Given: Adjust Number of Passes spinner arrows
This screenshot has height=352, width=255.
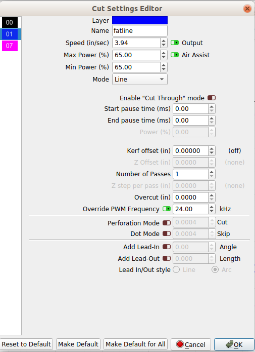Looking at the screenshot, I should 212,174.
